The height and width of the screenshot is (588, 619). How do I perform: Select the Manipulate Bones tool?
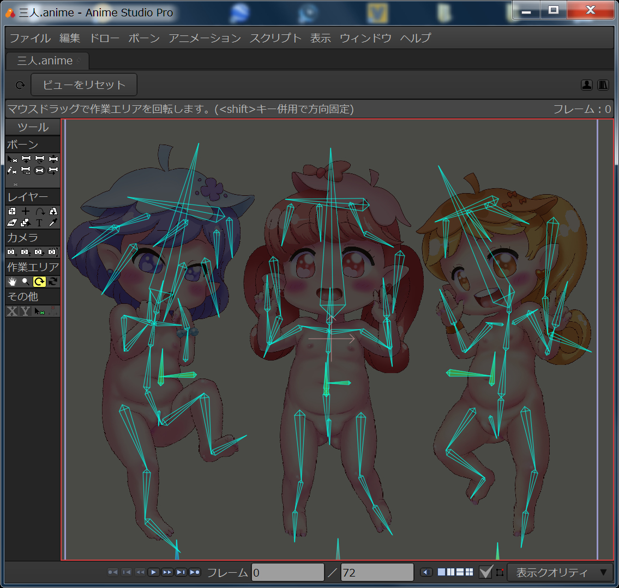53,171
